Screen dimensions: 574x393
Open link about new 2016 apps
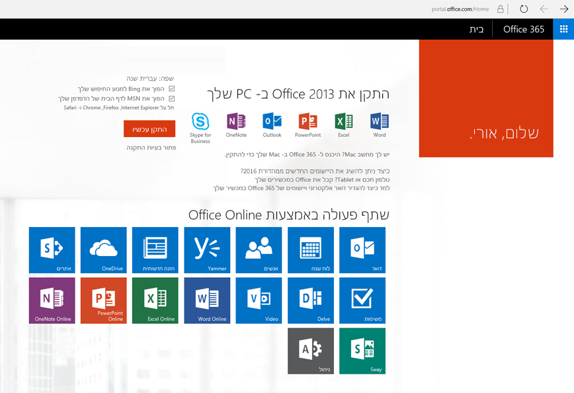[315, 171]
